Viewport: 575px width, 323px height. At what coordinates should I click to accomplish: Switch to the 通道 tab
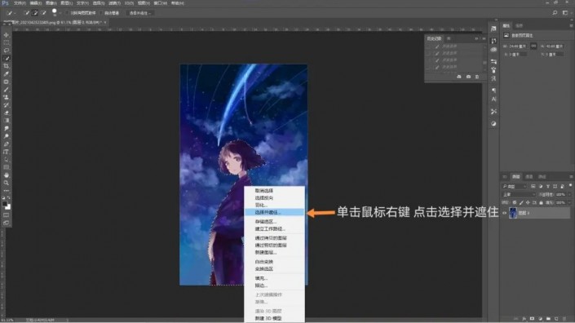[529, 177]
